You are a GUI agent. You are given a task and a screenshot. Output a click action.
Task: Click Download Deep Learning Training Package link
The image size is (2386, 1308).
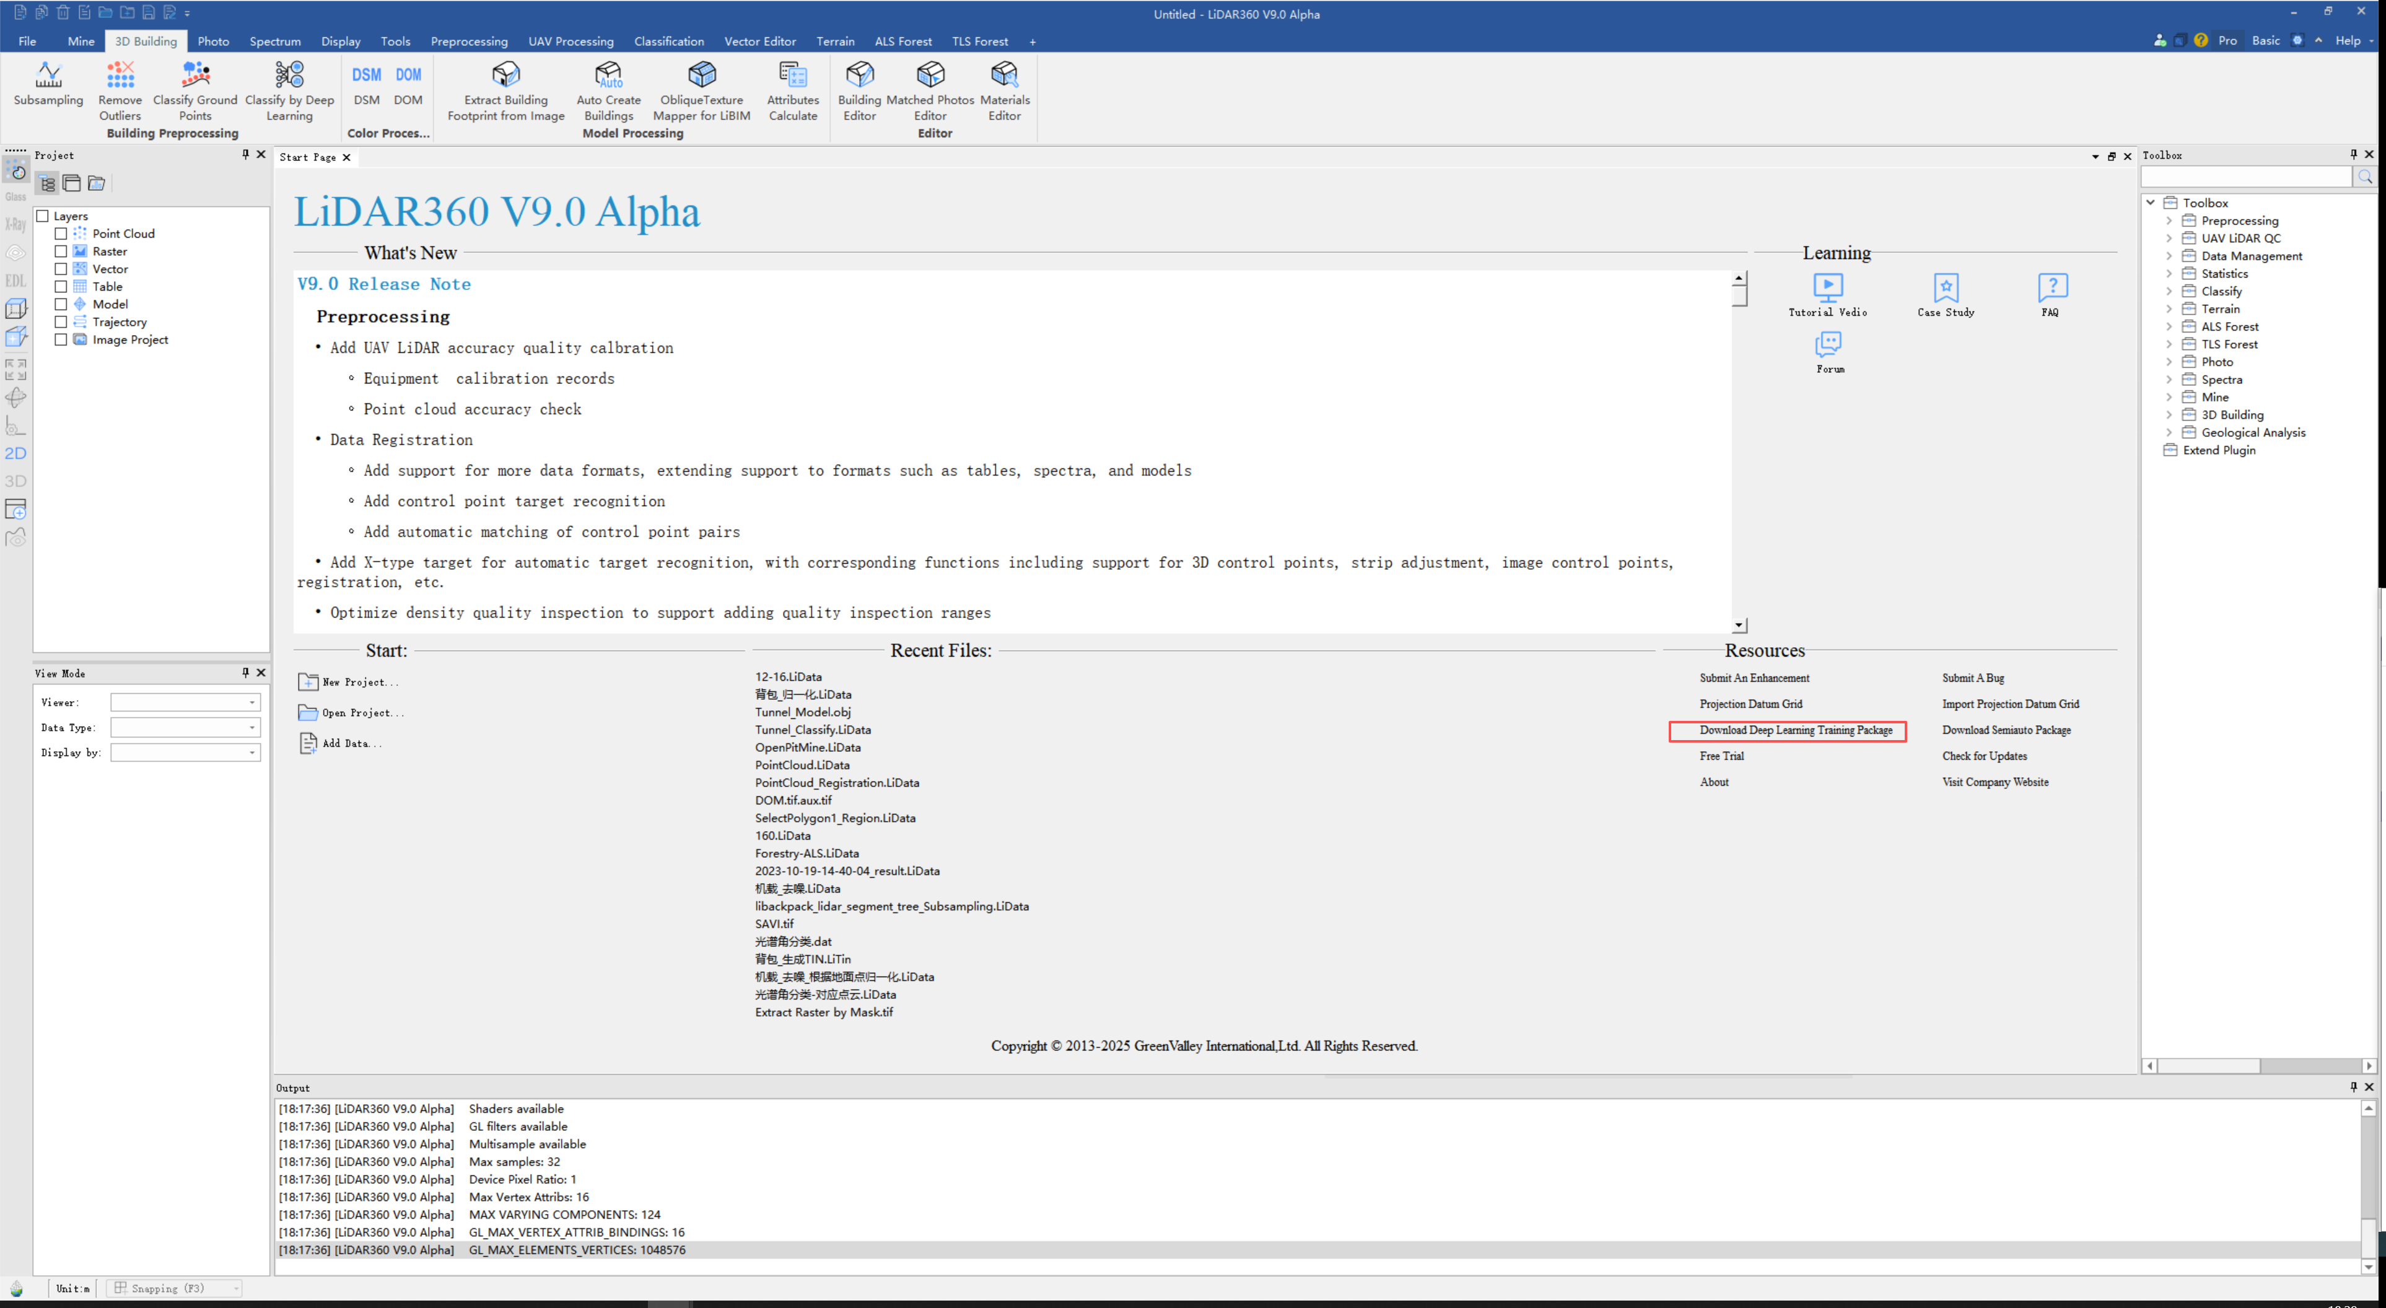point(1795,730)
